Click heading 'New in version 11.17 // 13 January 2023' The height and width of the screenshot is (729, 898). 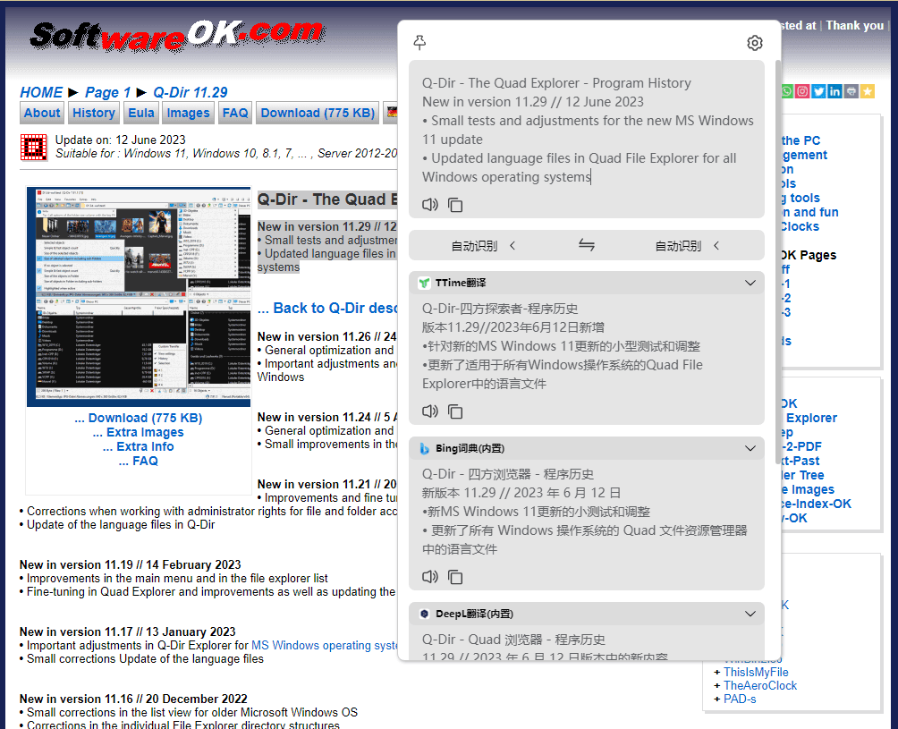point(127,632)
